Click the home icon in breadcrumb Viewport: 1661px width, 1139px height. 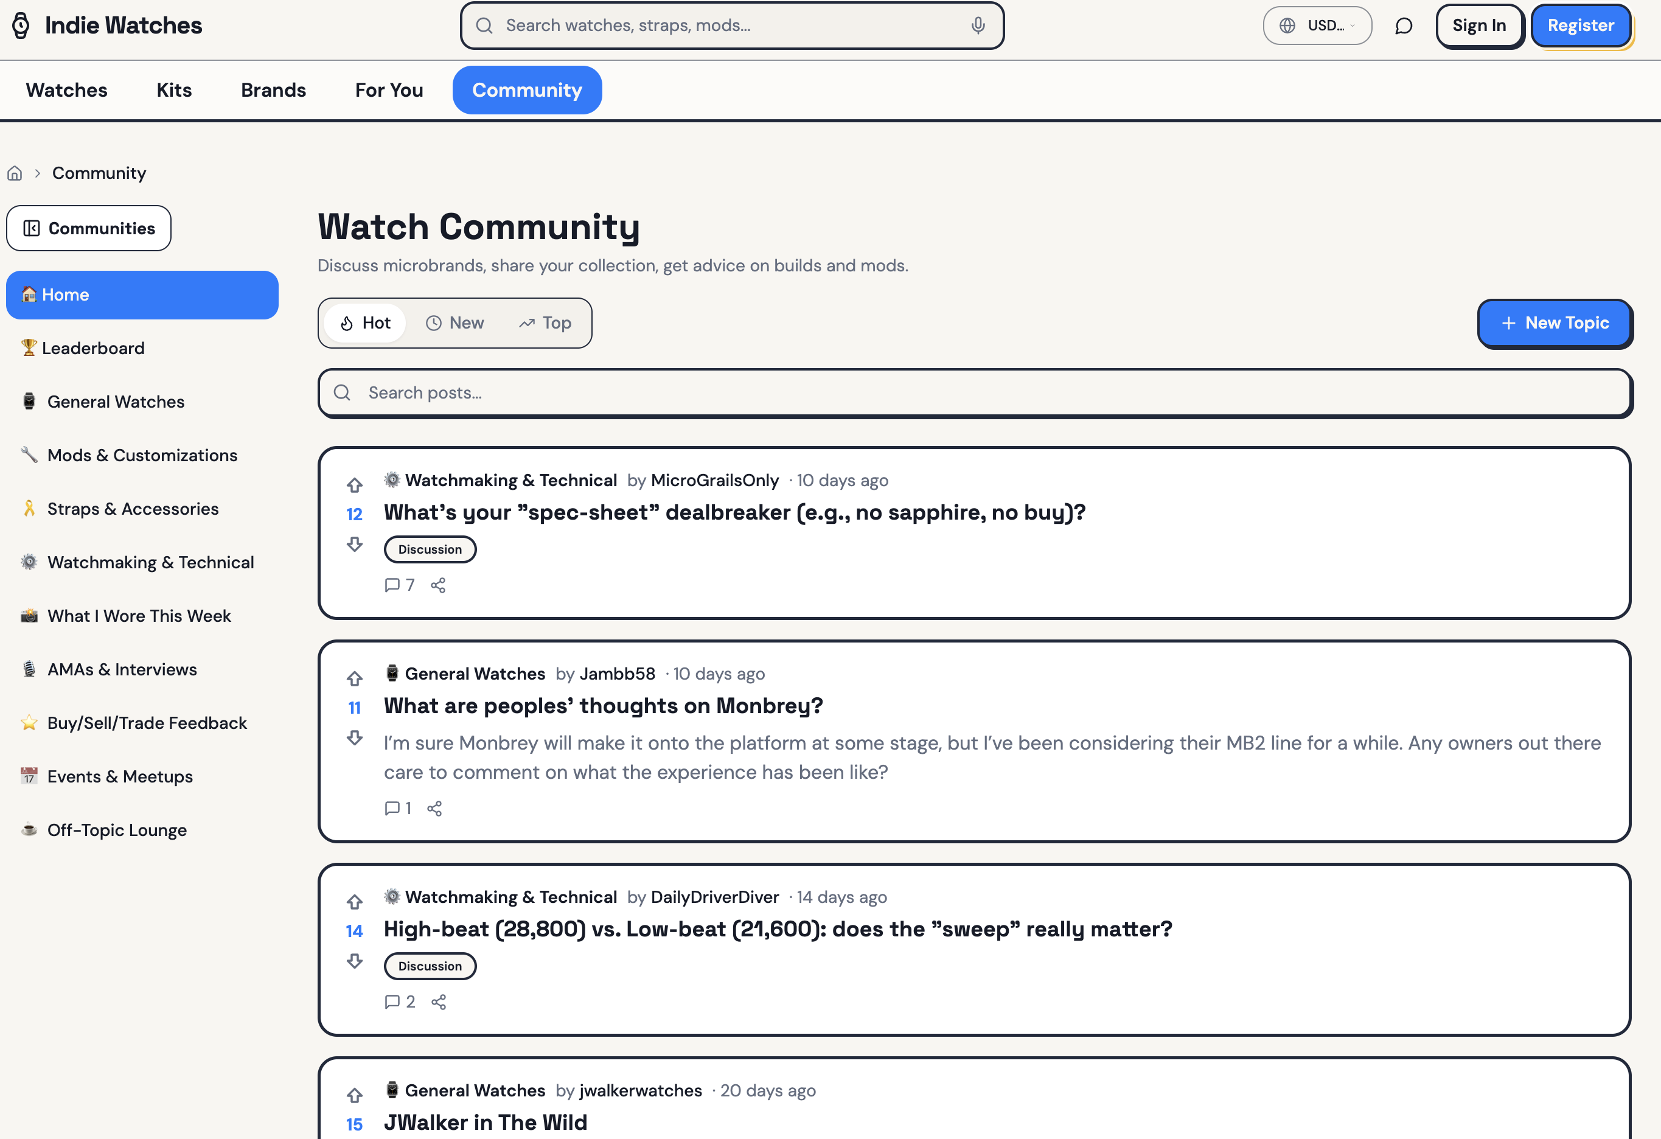point(14,173)
